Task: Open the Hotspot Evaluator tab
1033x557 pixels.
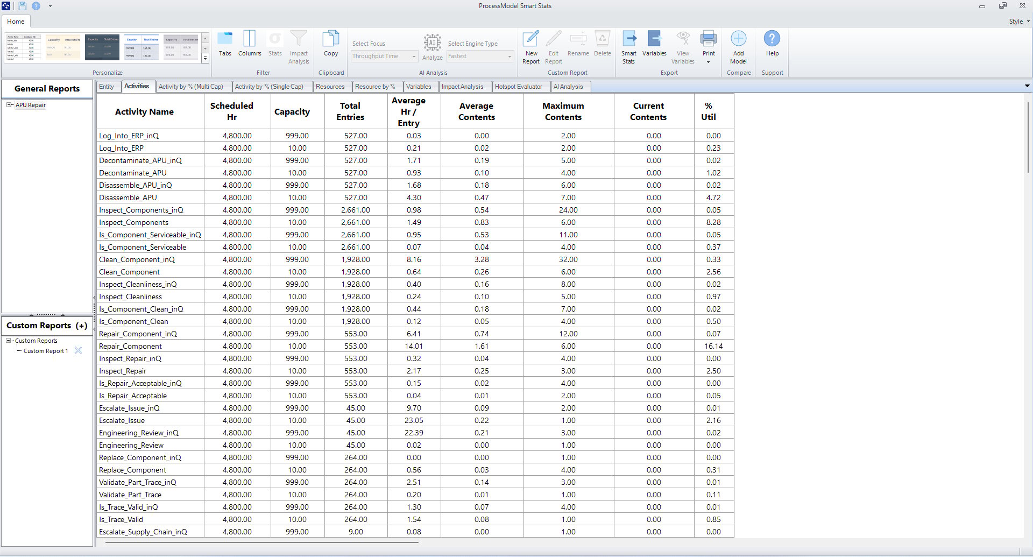Action: pos(518,87)
